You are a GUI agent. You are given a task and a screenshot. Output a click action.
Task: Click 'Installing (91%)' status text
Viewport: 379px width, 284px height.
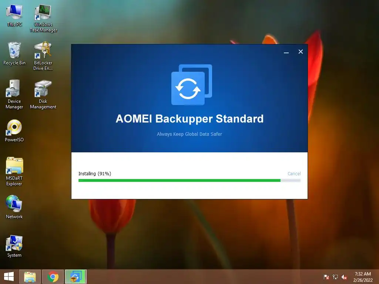95,174
